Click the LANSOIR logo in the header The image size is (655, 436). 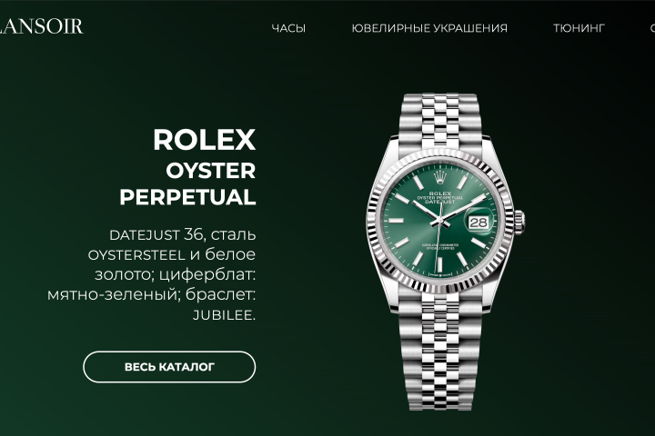[x=41, y=26]
